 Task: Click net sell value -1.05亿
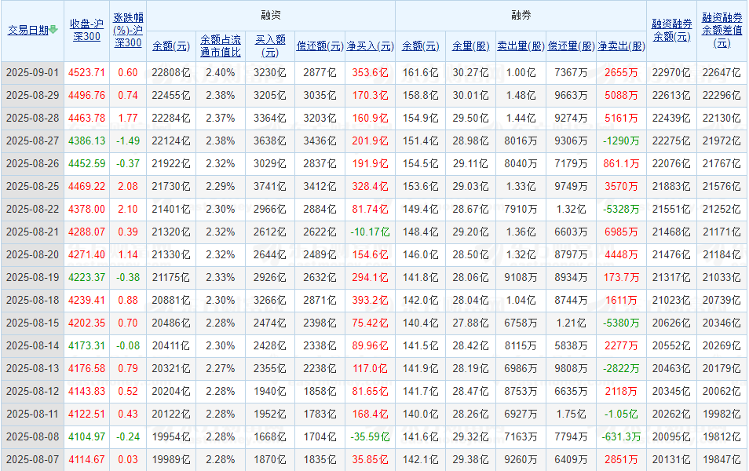pyautogui.click(x=621, y=414)
